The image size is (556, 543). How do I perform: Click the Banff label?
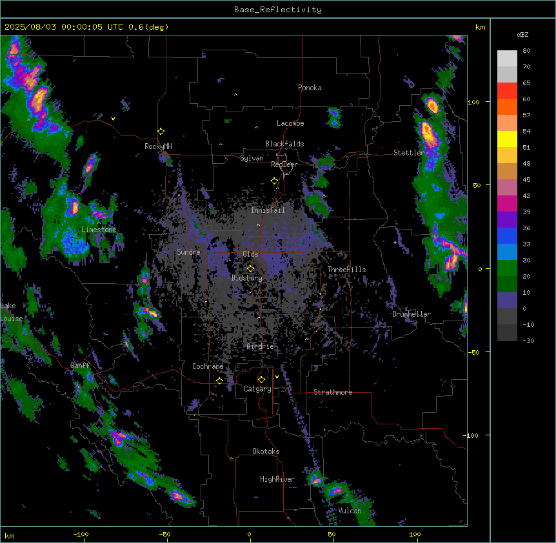pyautogui.click(x=80, y=366)
